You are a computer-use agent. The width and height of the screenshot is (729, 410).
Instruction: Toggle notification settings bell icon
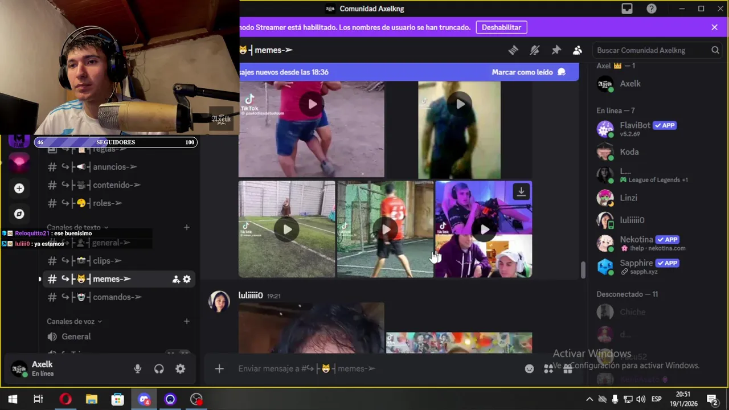[534, 50]
